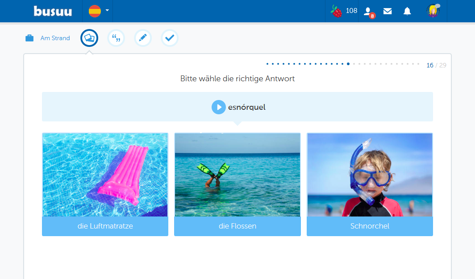Choose the pink air mattress picture
The image size is (475, 279).
[x=105, y=175]
